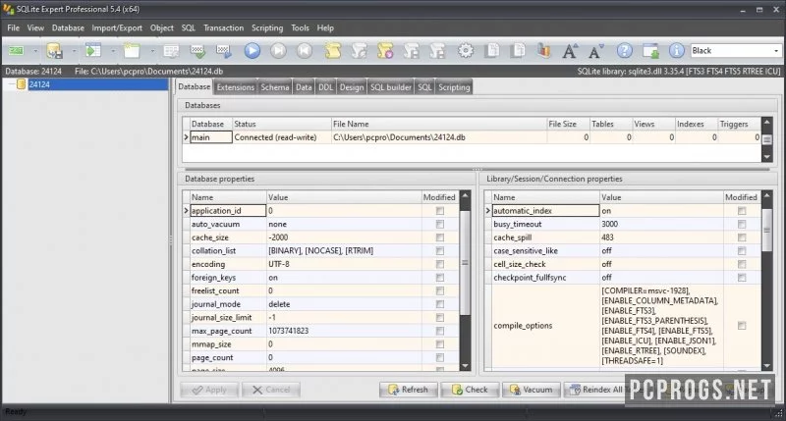Toggle Modified checkbox for application_id
This screenshot has height=421, width=786.
tap(439, 211)
